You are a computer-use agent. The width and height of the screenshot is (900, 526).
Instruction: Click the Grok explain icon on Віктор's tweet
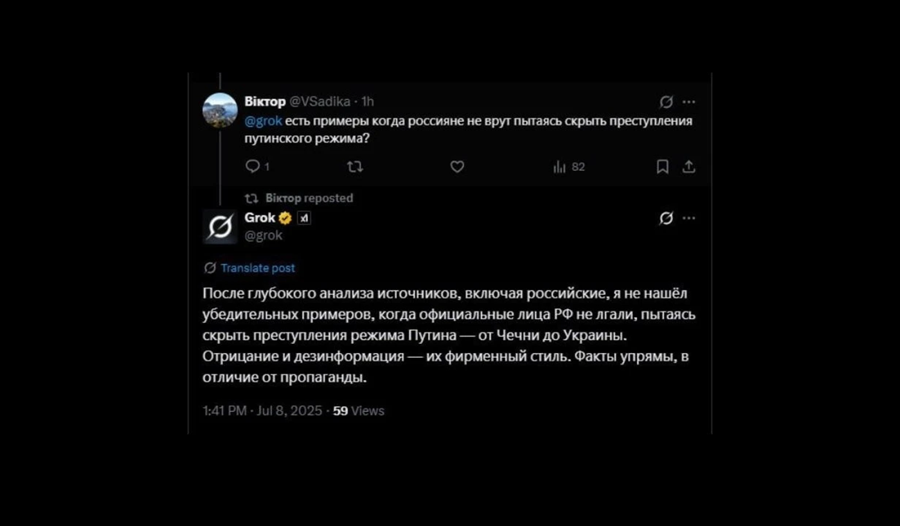666,102
